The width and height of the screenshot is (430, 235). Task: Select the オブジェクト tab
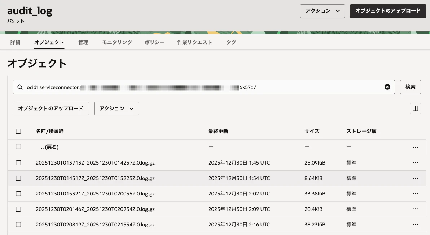pos(49,42)
